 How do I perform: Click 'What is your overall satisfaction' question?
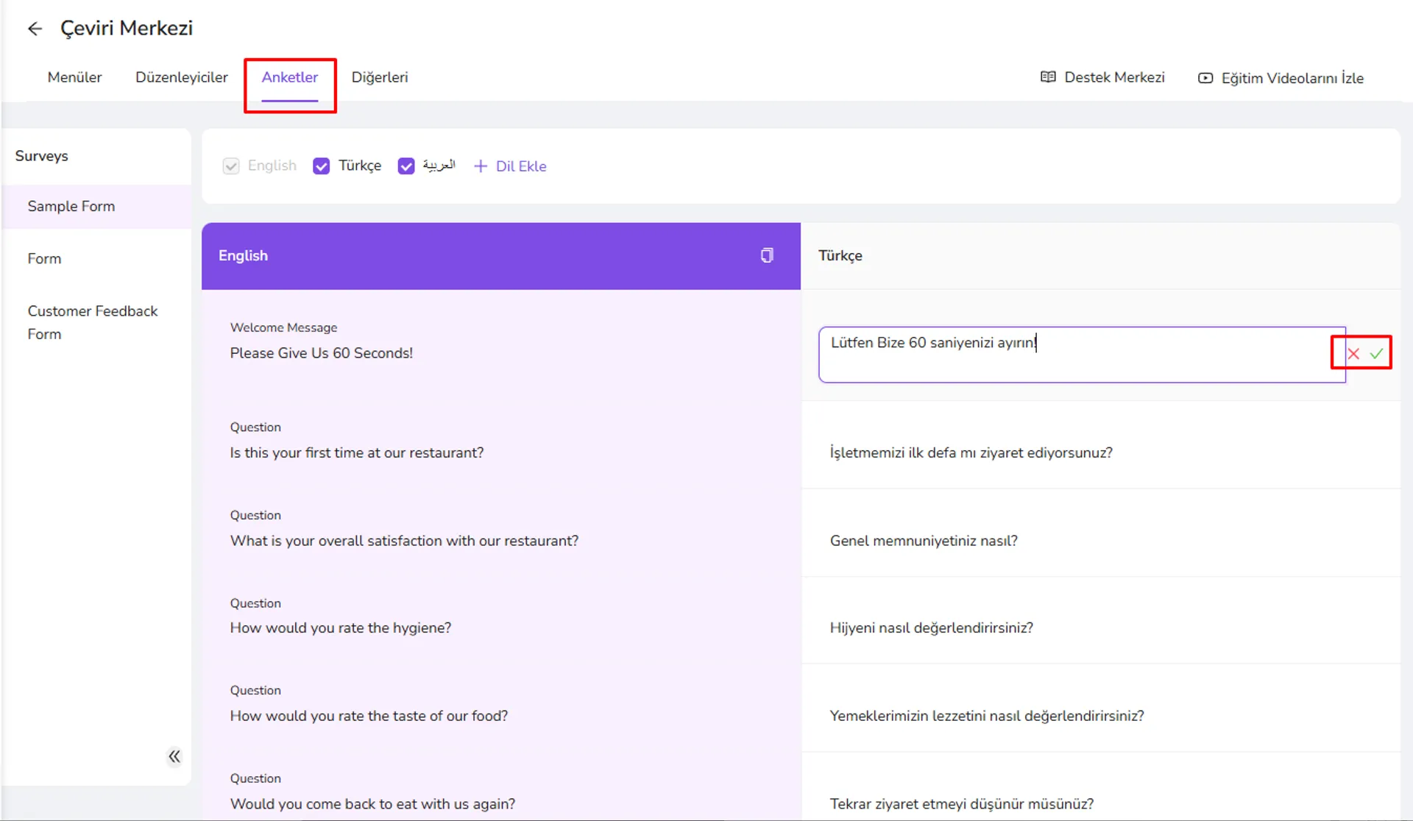pos(404,541)
